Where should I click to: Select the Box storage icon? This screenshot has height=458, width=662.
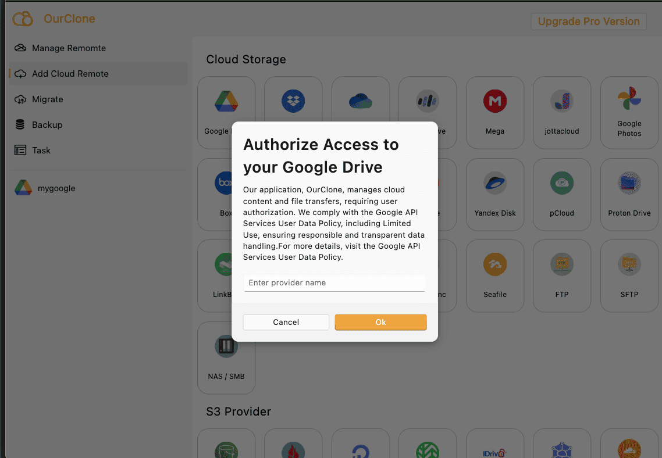[x=226, y=182]
